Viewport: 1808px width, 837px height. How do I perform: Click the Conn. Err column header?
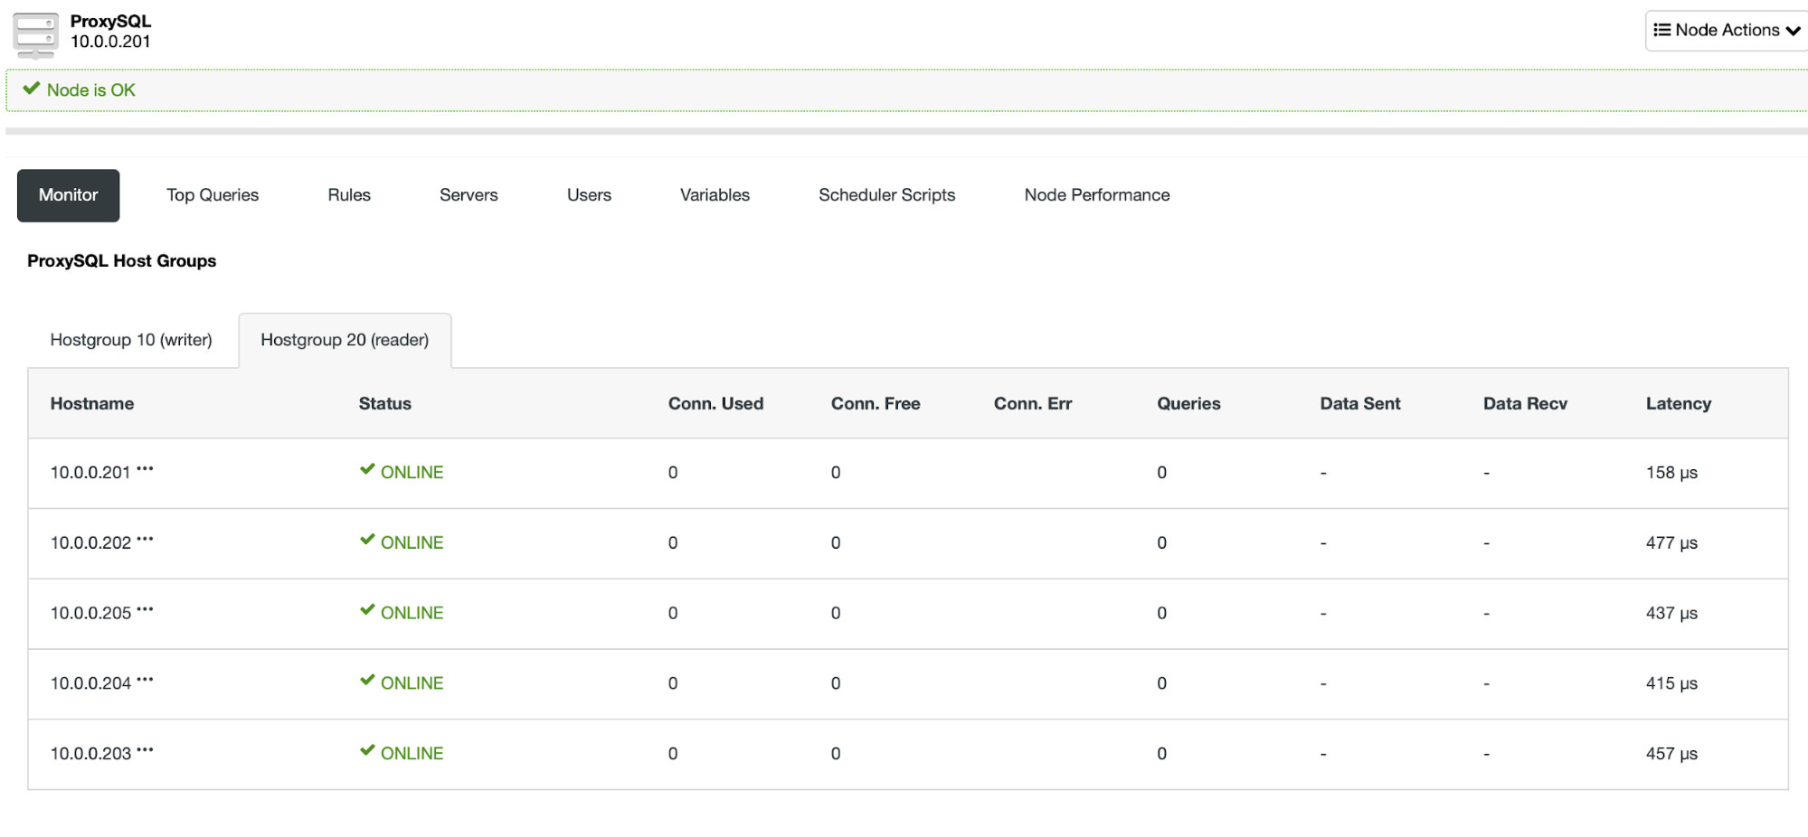pos(1033,404)
